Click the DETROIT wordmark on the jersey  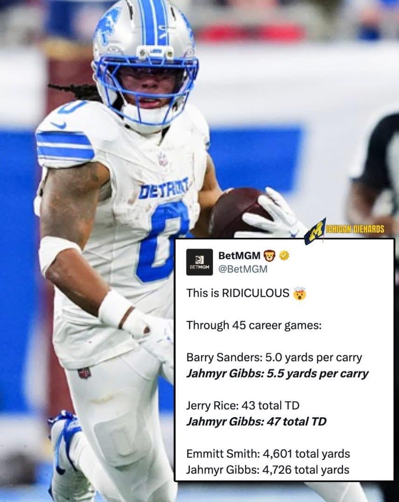click(164, 189)
